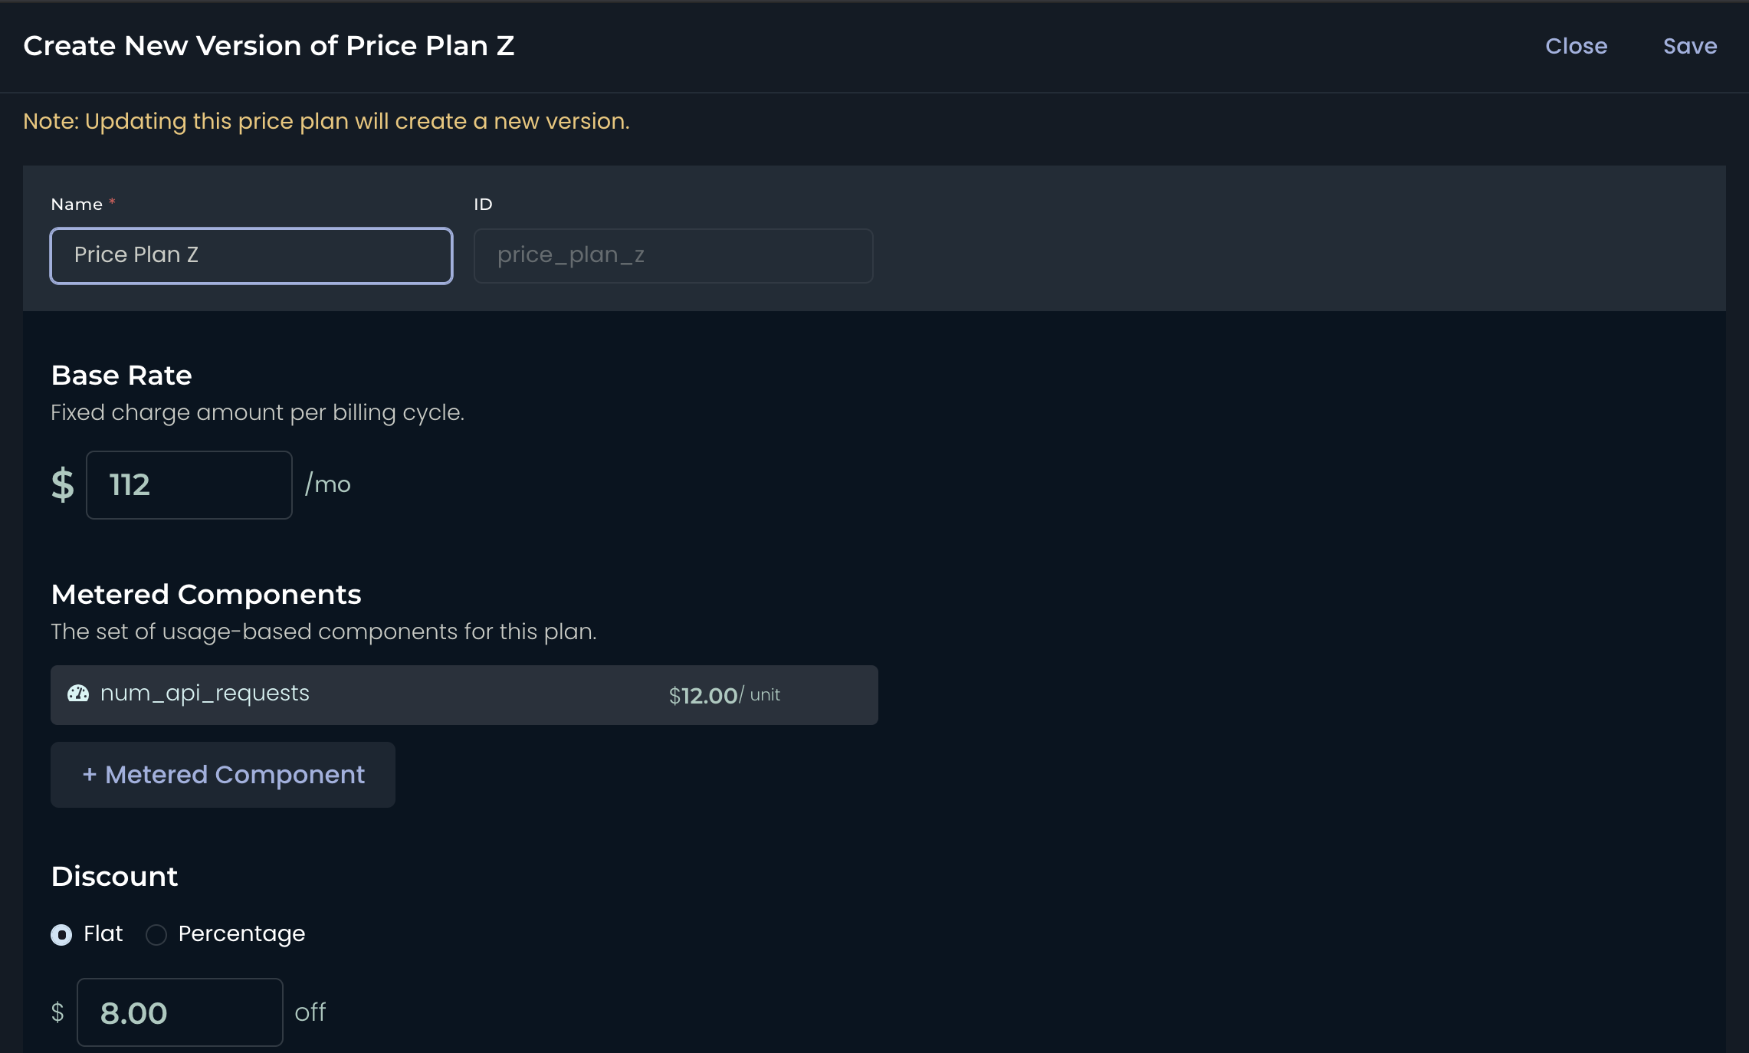
Task: Close the price plan editor
Action: point(1576,46)
